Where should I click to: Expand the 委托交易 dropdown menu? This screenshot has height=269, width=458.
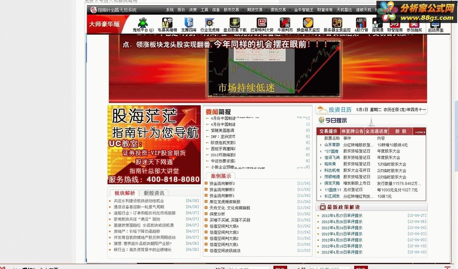coord(279,10)
